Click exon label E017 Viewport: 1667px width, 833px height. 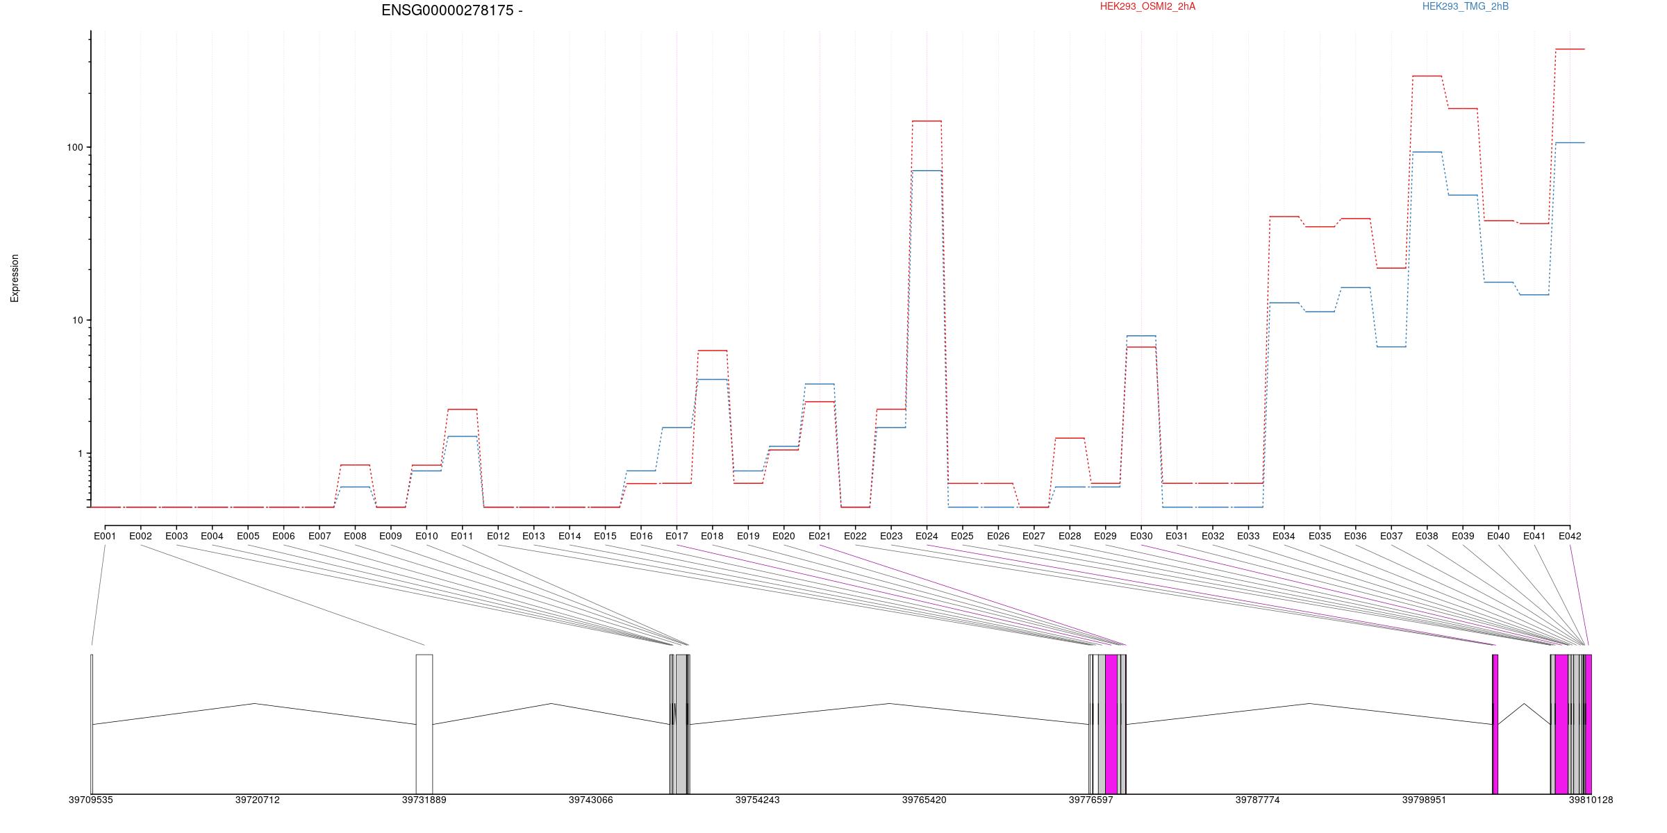(677, 536)
